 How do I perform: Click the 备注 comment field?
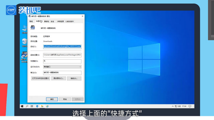tap(62, 73)
